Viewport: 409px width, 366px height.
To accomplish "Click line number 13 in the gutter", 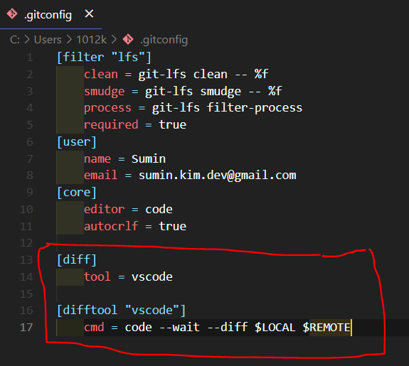I will 26,260.
